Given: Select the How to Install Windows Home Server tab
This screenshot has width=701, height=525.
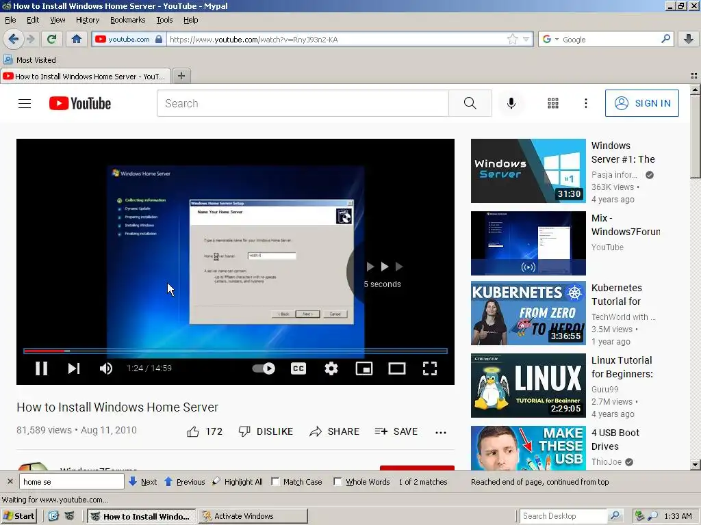Looking at the screenshot, I should (x=86, y=77).
